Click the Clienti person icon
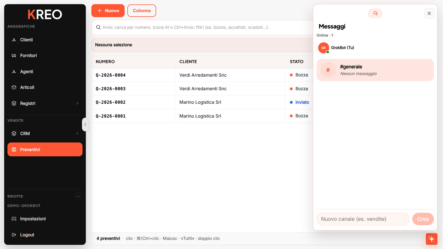This screenshot has width=443, height=249. (x=14, y=40)
